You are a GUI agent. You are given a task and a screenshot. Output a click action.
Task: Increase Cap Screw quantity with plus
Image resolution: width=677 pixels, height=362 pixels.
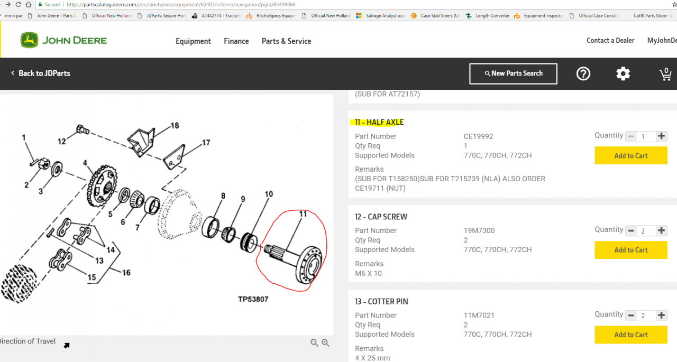[662, 231]
